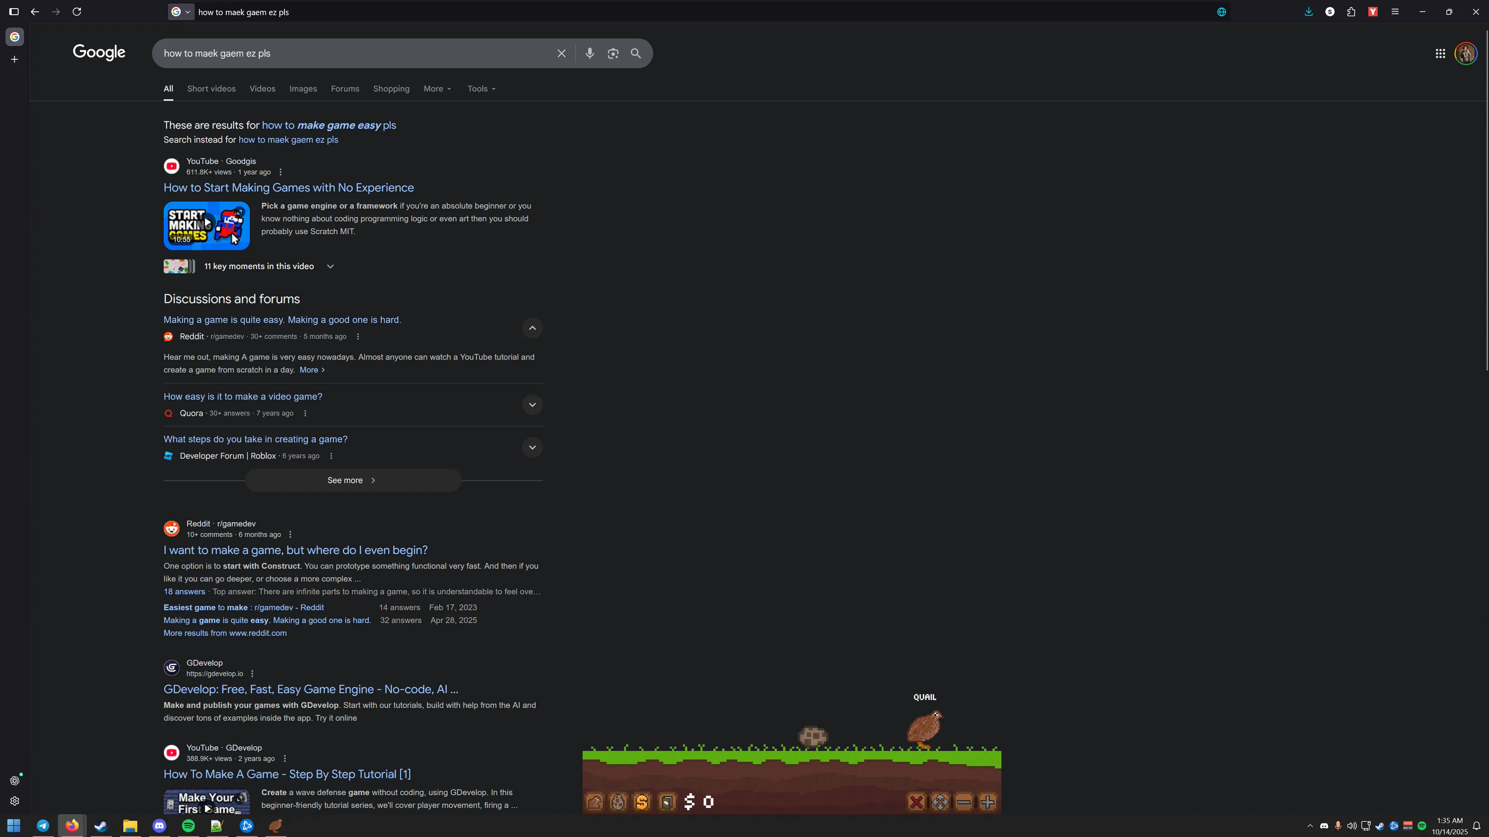The image size is (1489, 837).
Task: Open More results from www.reddit.com
Action: pos(225,633)
